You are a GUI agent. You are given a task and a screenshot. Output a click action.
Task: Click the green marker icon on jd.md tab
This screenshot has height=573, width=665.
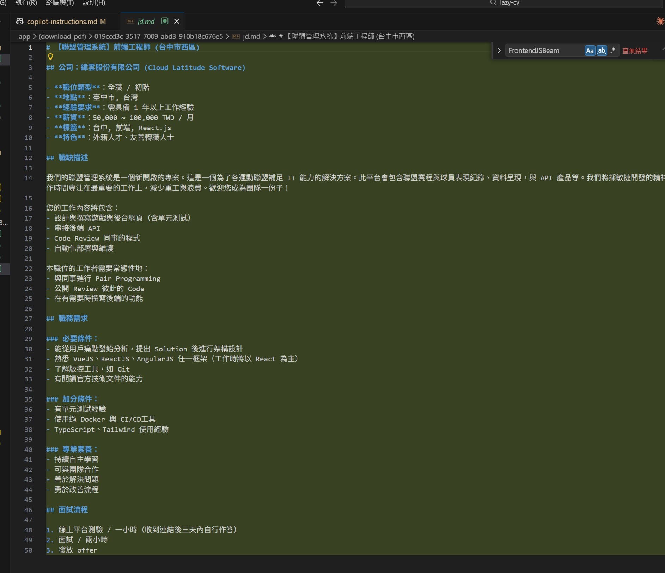tap(165, 21)
